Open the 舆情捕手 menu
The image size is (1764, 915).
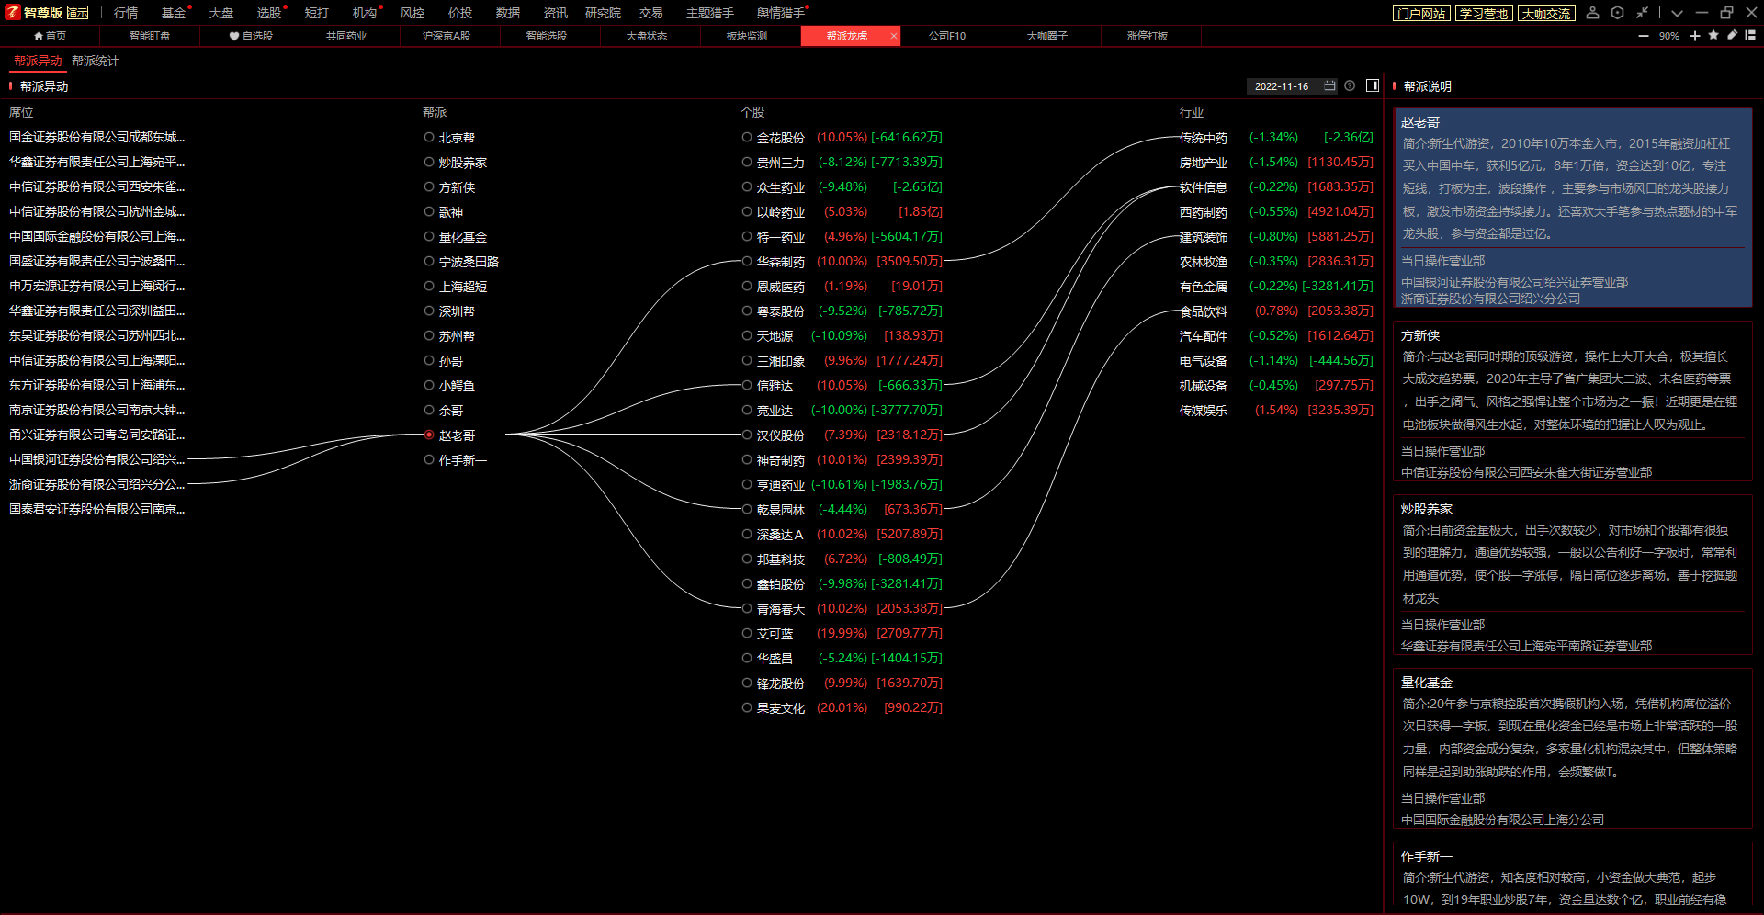(x=780, y=13)
